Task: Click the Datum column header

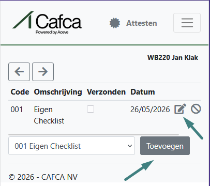Action: (x=143, y=92)
